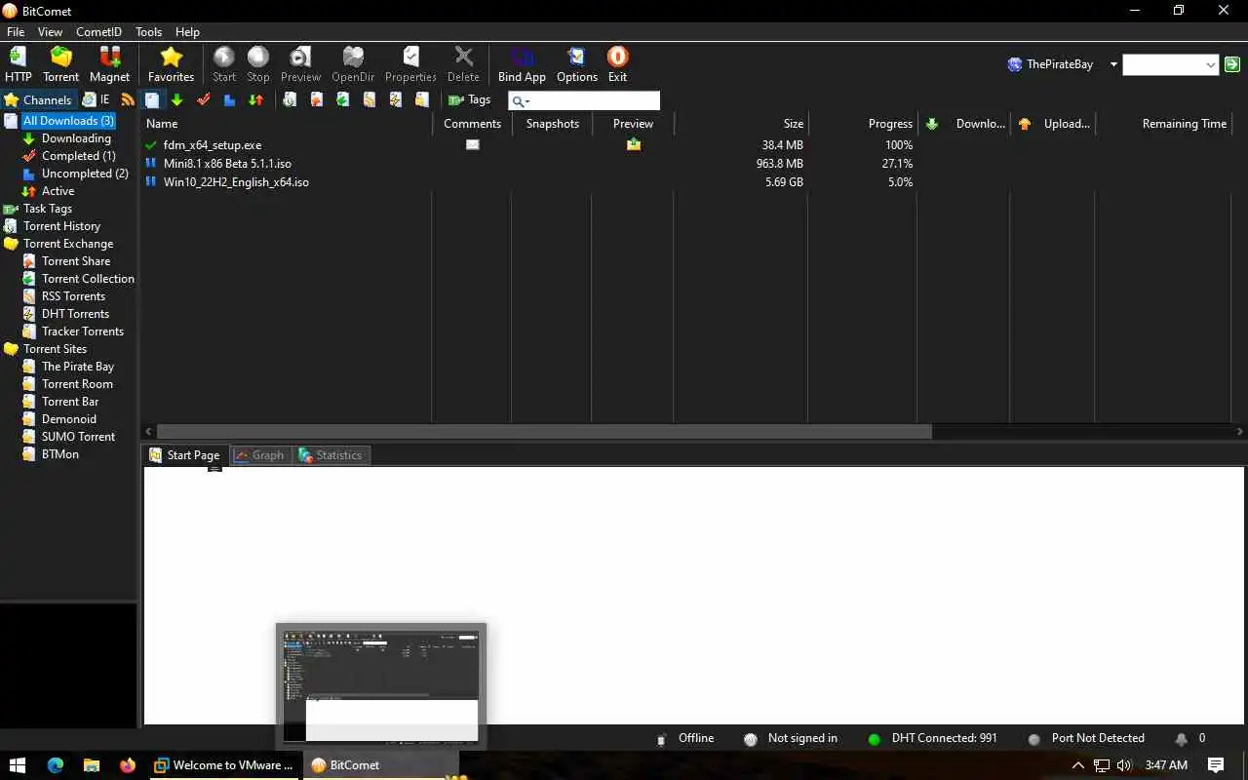Open the Tools menu
Image resolution: width=1248 pixels, height=780 pixels.
[148, 32]
